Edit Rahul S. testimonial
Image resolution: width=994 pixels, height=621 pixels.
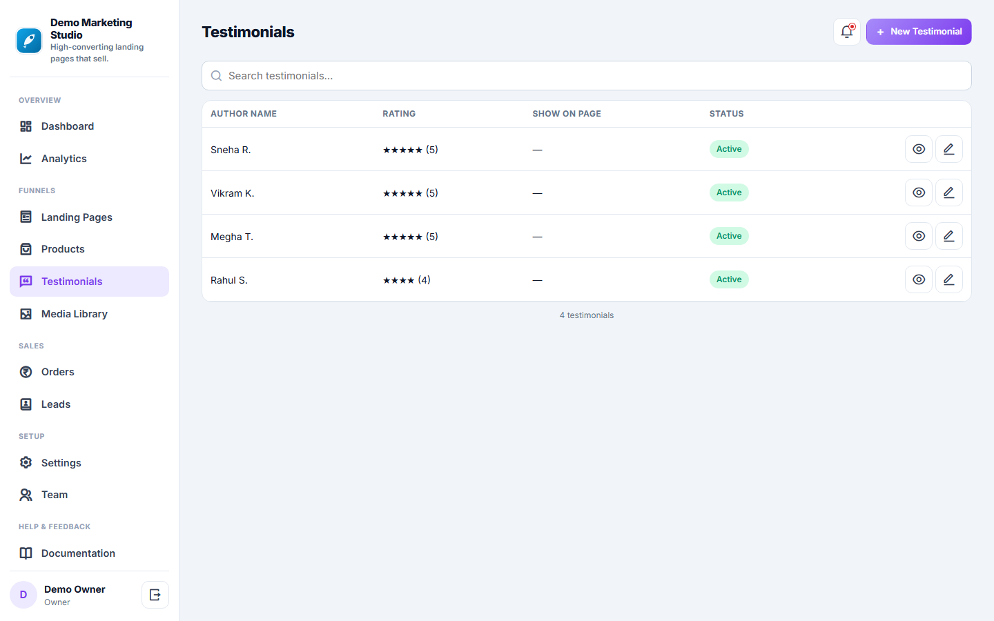click(x=949, y=279)
